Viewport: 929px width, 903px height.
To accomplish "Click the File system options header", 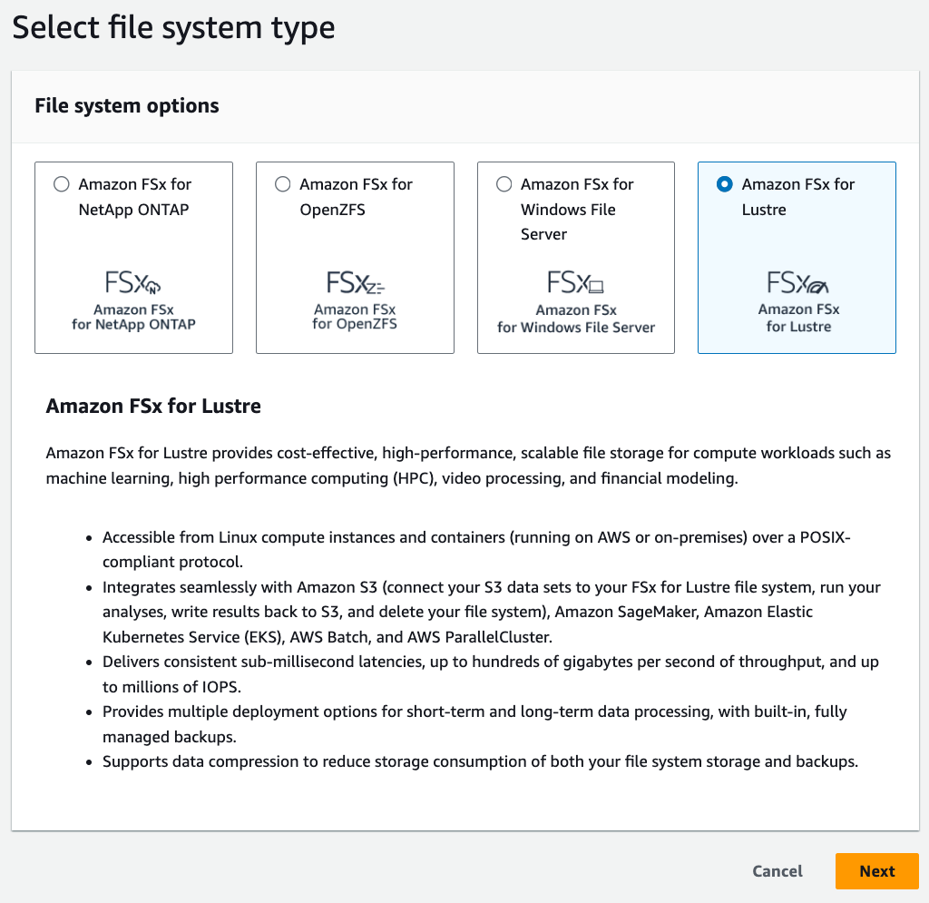I will click(x=126, y=105).
